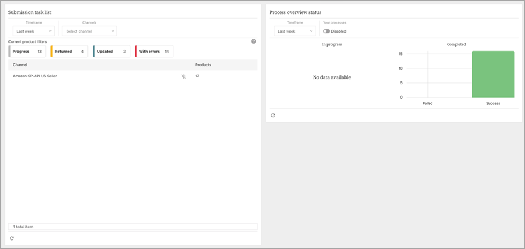Viewport: 525px width, 249px height.
Task: Click the product count 17 cell
Action: [197, 76]
